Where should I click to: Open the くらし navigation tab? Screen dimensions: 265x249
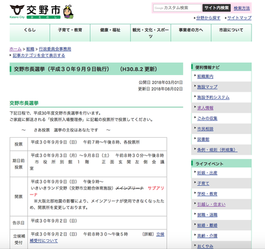pyautogui.click(x=30, y=32)
